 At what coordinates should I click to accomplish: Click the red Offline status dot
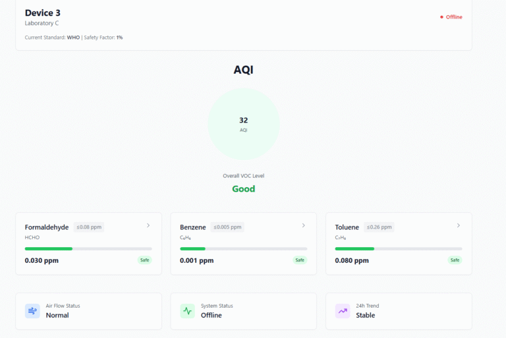click(441, 17)
